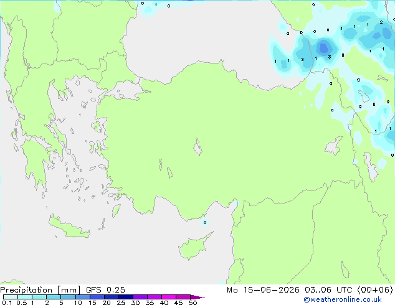
Task: Click the legend value "40"
Action: pyautogui.click(x=164, y=303)
